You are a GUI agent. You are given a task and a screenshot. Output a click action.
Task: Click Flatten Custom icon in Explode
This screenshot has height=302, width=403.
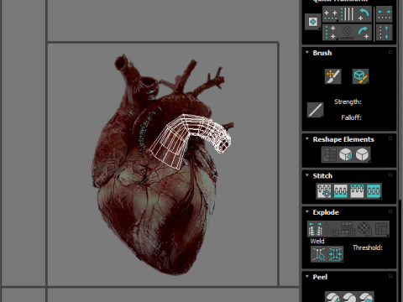coord(381,229)
